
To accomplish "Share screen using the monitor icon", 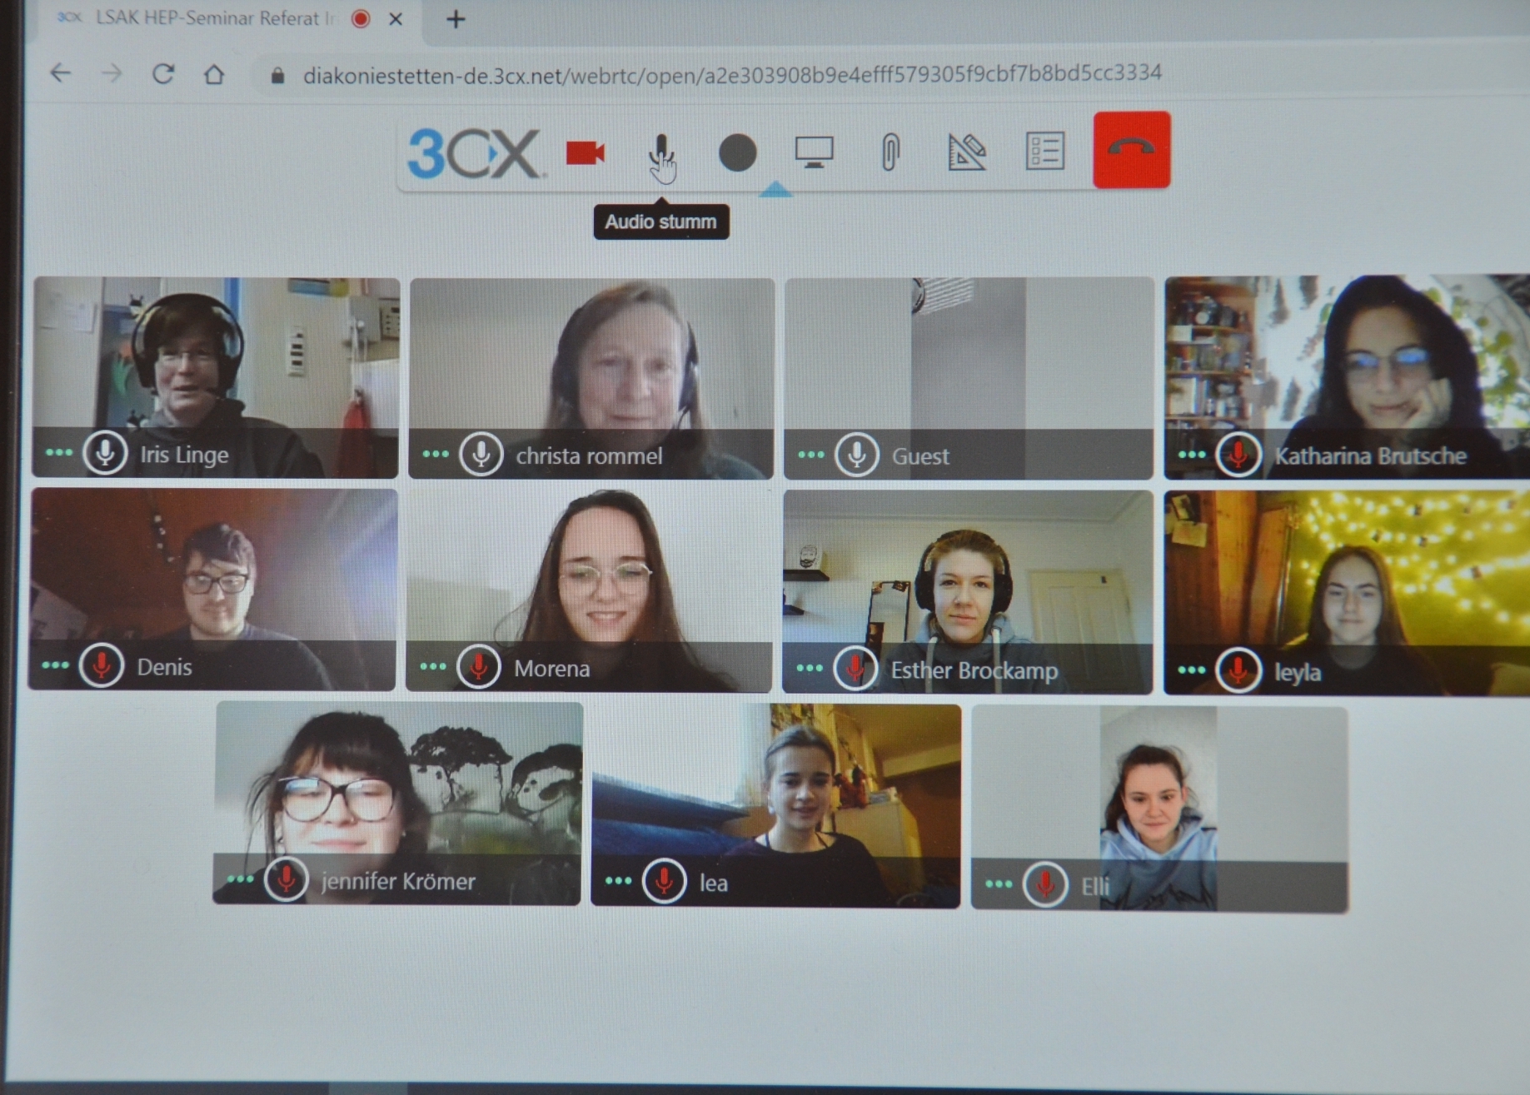I will tap(814, 152).
